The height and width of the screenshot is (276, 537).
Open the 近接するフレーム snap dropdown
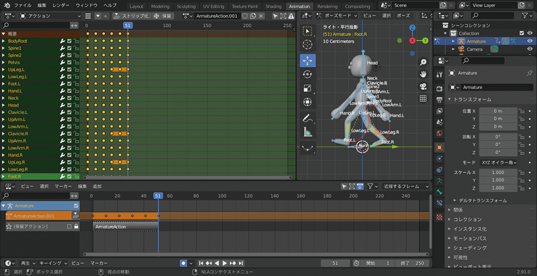click(x=405, y=186)
